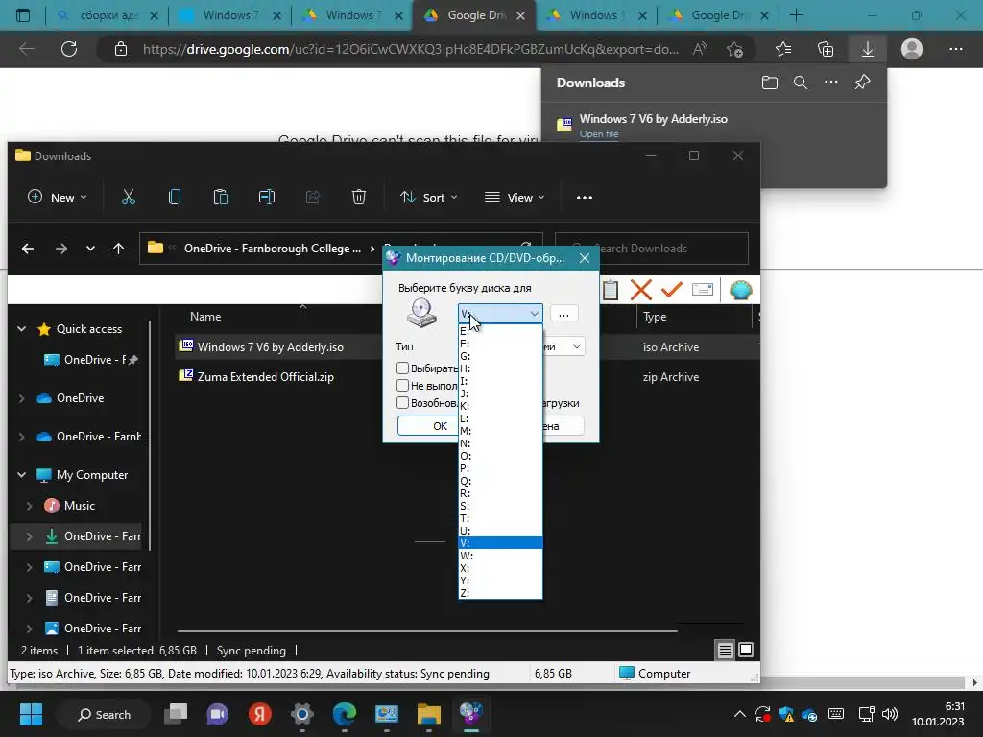The image size is (983, 737).
Task: Open the drive letter combo box
Action: coord(500,314)
